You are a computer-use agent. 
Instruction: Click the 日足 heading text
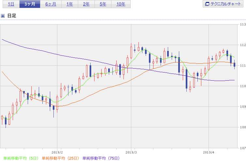(12, 16)
